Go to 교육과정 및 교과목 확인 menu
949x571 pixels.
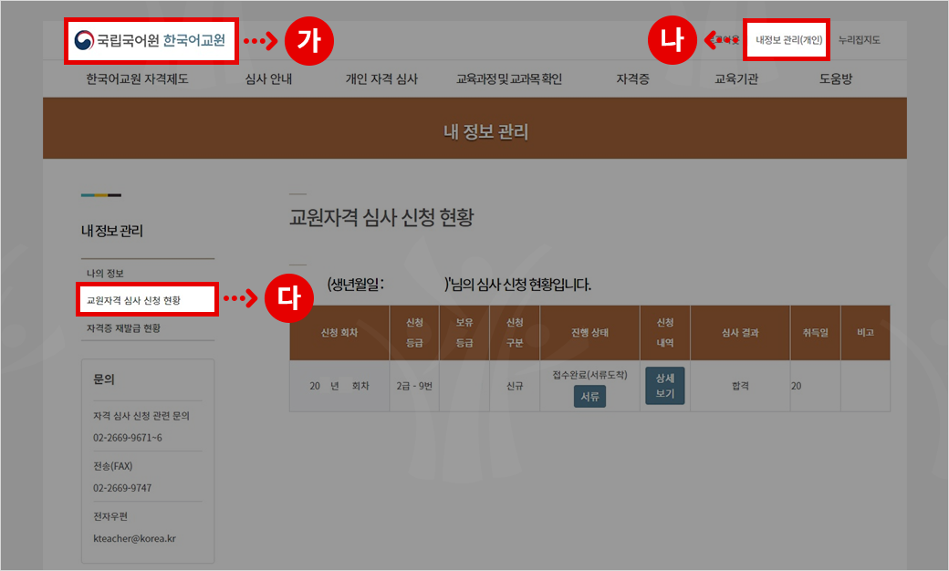pyautogui.click(x=509, y=79)
